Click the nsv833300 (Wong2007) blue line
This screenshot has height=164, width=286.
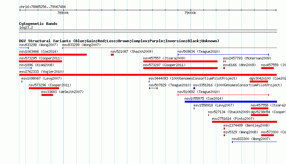[x=255, y=142]
